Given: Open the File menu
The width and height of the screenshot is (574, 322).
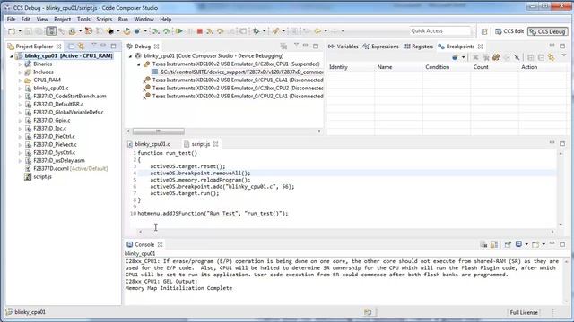Looking at the screenshot, I should coord(12,19).
